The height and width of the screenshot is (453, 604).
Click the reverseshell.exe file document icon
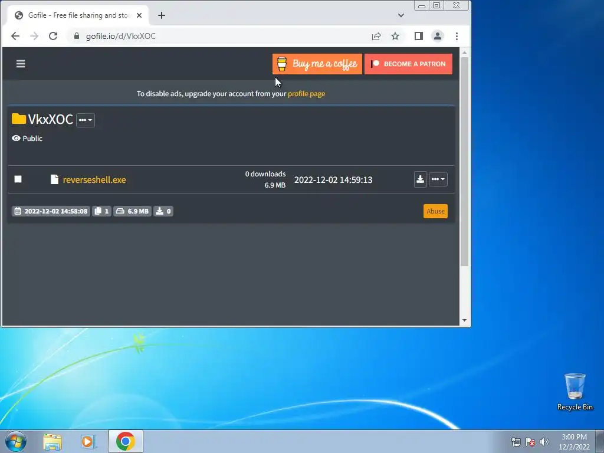click(55, 179)
